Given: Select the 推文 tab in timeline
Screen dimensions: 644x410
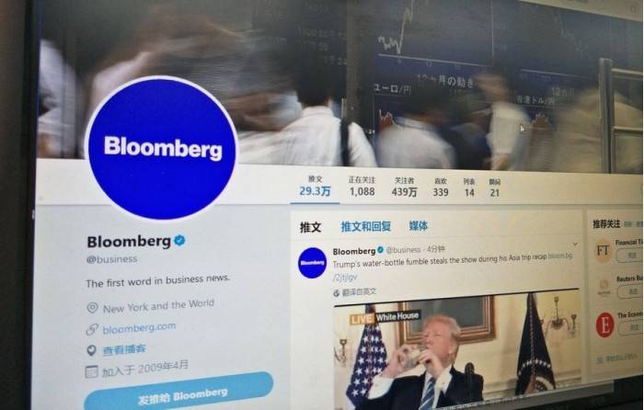Looking at the screenshot, I should pyautogui.click(x=311, y=227).
